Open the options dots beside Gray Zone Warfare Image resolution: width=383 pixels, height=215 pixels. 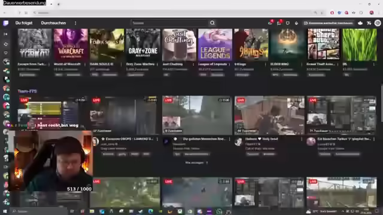click(x=157, y=64)
